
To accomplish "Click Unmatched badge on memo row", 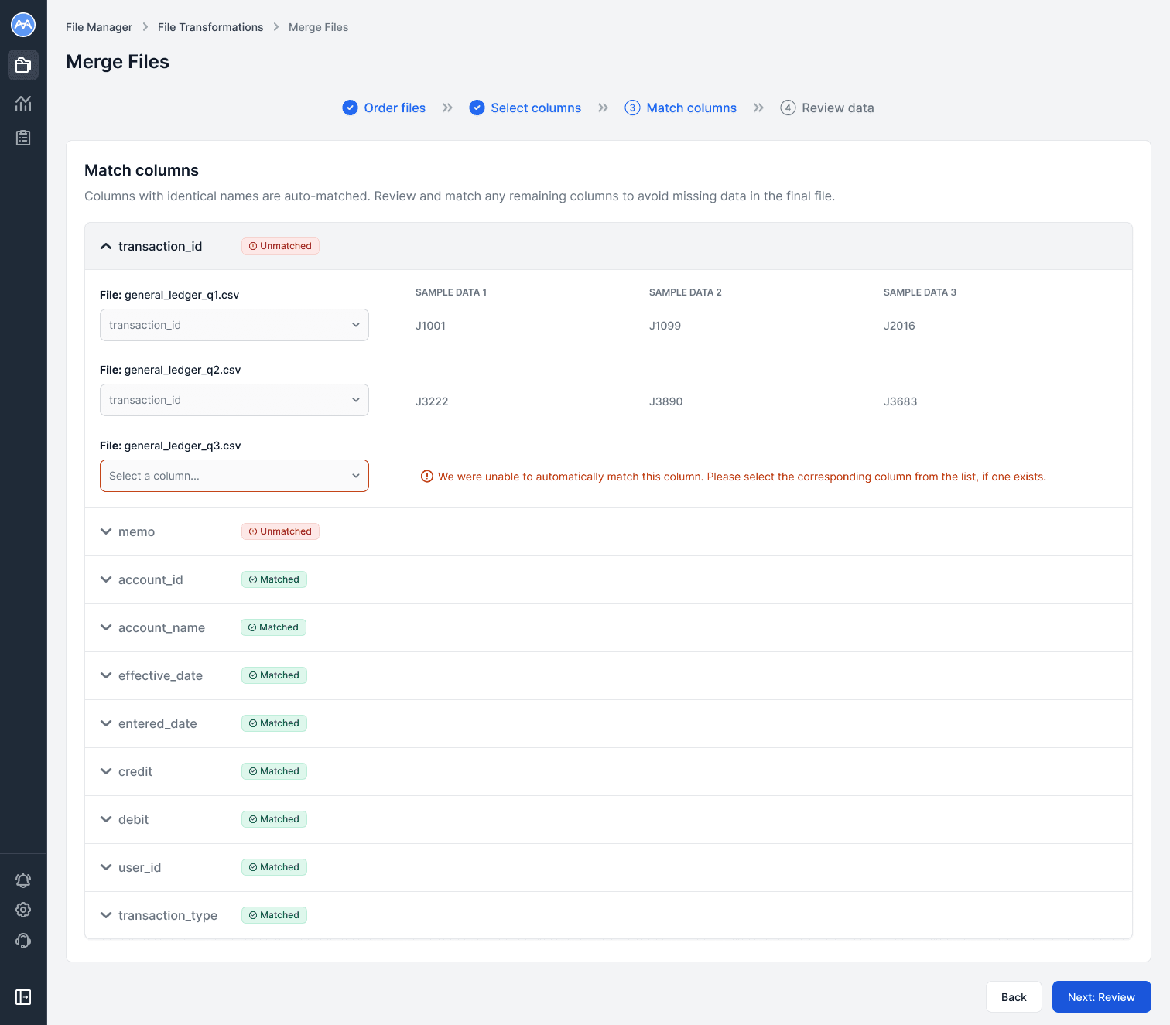I will pyautogui.click(x=280, y=531).
